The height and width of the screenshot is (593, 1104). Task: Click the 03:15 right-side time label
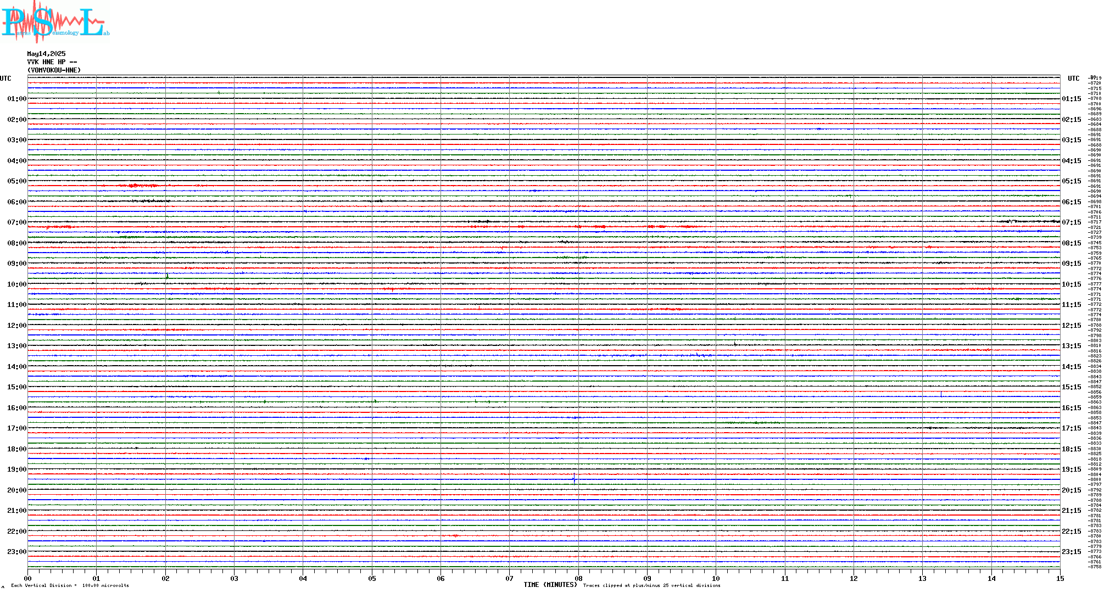tap(1072, 140)
